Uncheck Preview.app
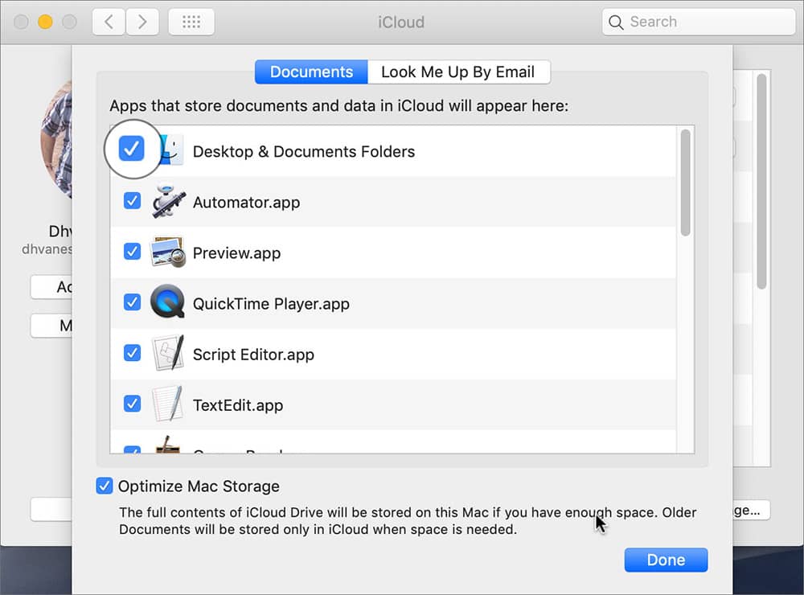The image size is (804, 595). tap(132, 252)
